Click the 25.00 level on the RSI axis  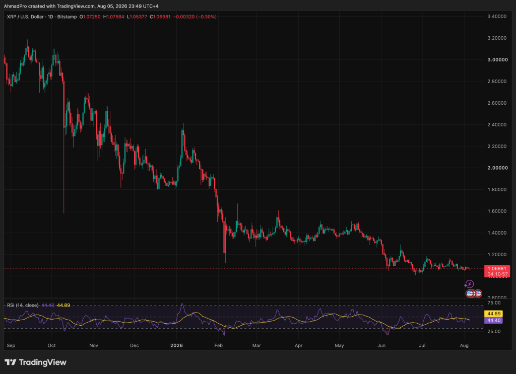pyautogui.click(x=494, y=331)
